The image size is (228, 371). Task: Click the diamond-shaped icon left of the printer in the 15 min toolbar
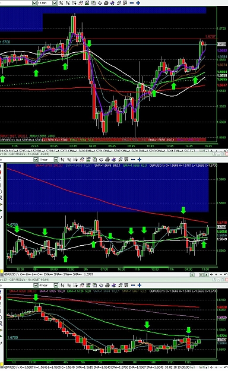(100, 3)
